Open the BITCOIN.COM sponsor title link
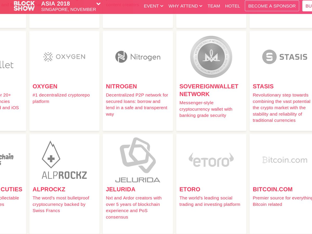Viewport: 312px width, 234px height. (273, 189)
